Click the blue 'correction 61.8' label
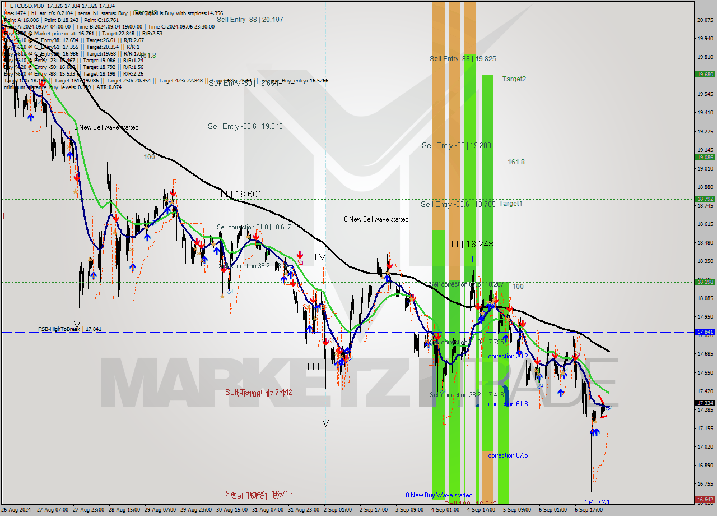The width and height of the screenshot is (717, 516). pos(508,404)
